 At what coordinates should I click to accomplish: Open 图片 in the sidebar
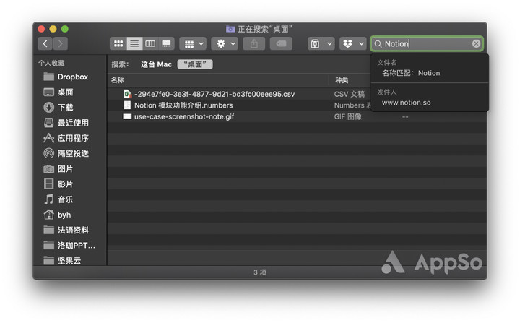click(x=58, y=169)
